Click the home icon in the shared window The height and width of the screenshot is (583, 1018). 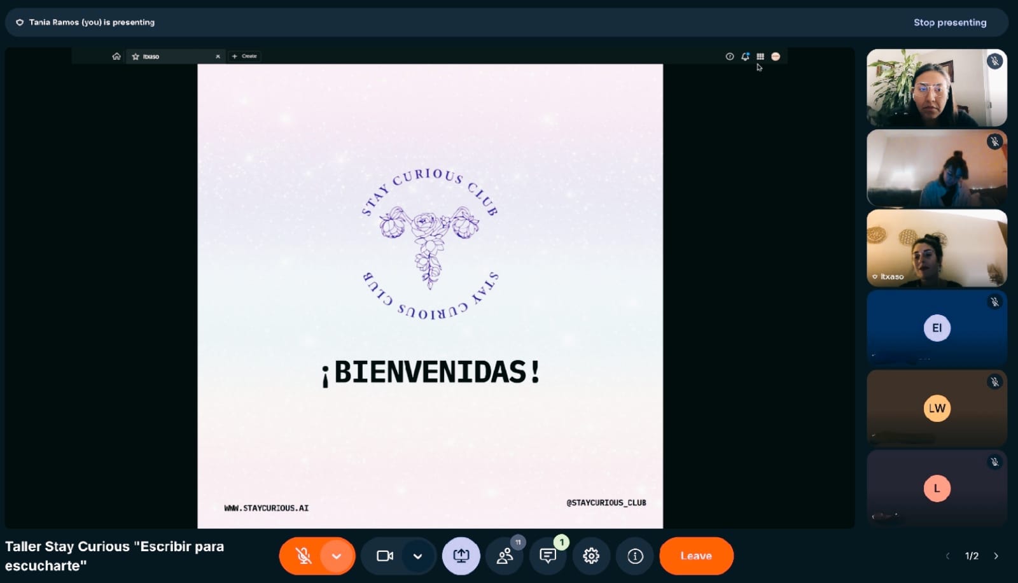tap(116, 56)
